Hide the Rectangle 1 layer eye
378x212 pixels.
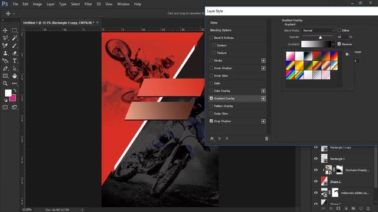tap(316, 158)
